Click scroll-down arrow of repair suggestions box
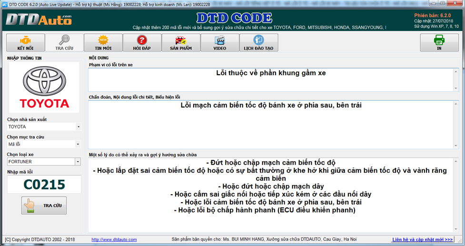 tap(456, 229)
